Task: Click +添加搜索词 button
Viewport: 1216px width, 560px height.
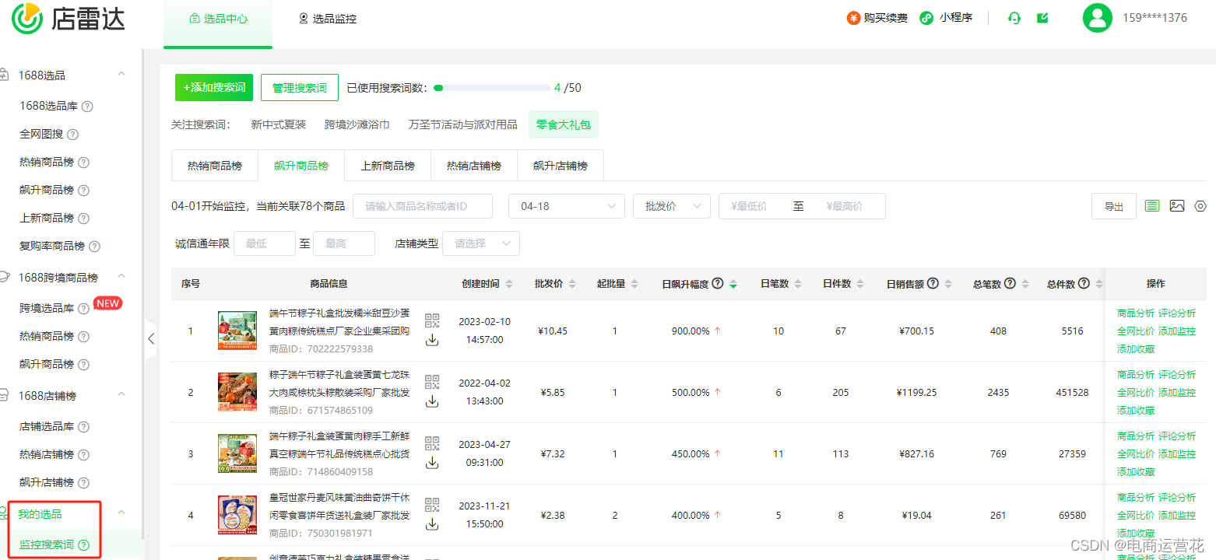Action: (x=214, y=88)
